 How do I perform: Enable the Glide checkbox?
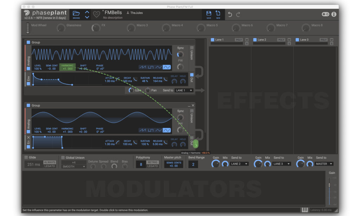pyautogui.click(x=26, y=157)
